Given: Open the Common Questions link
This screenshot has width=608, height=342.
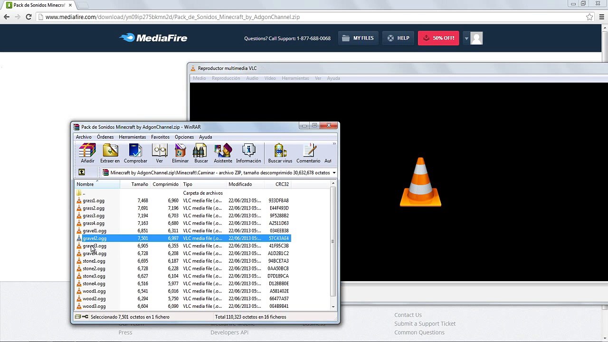Looking at the screenshot, I should pyautogui.click(x=419, y=332).
